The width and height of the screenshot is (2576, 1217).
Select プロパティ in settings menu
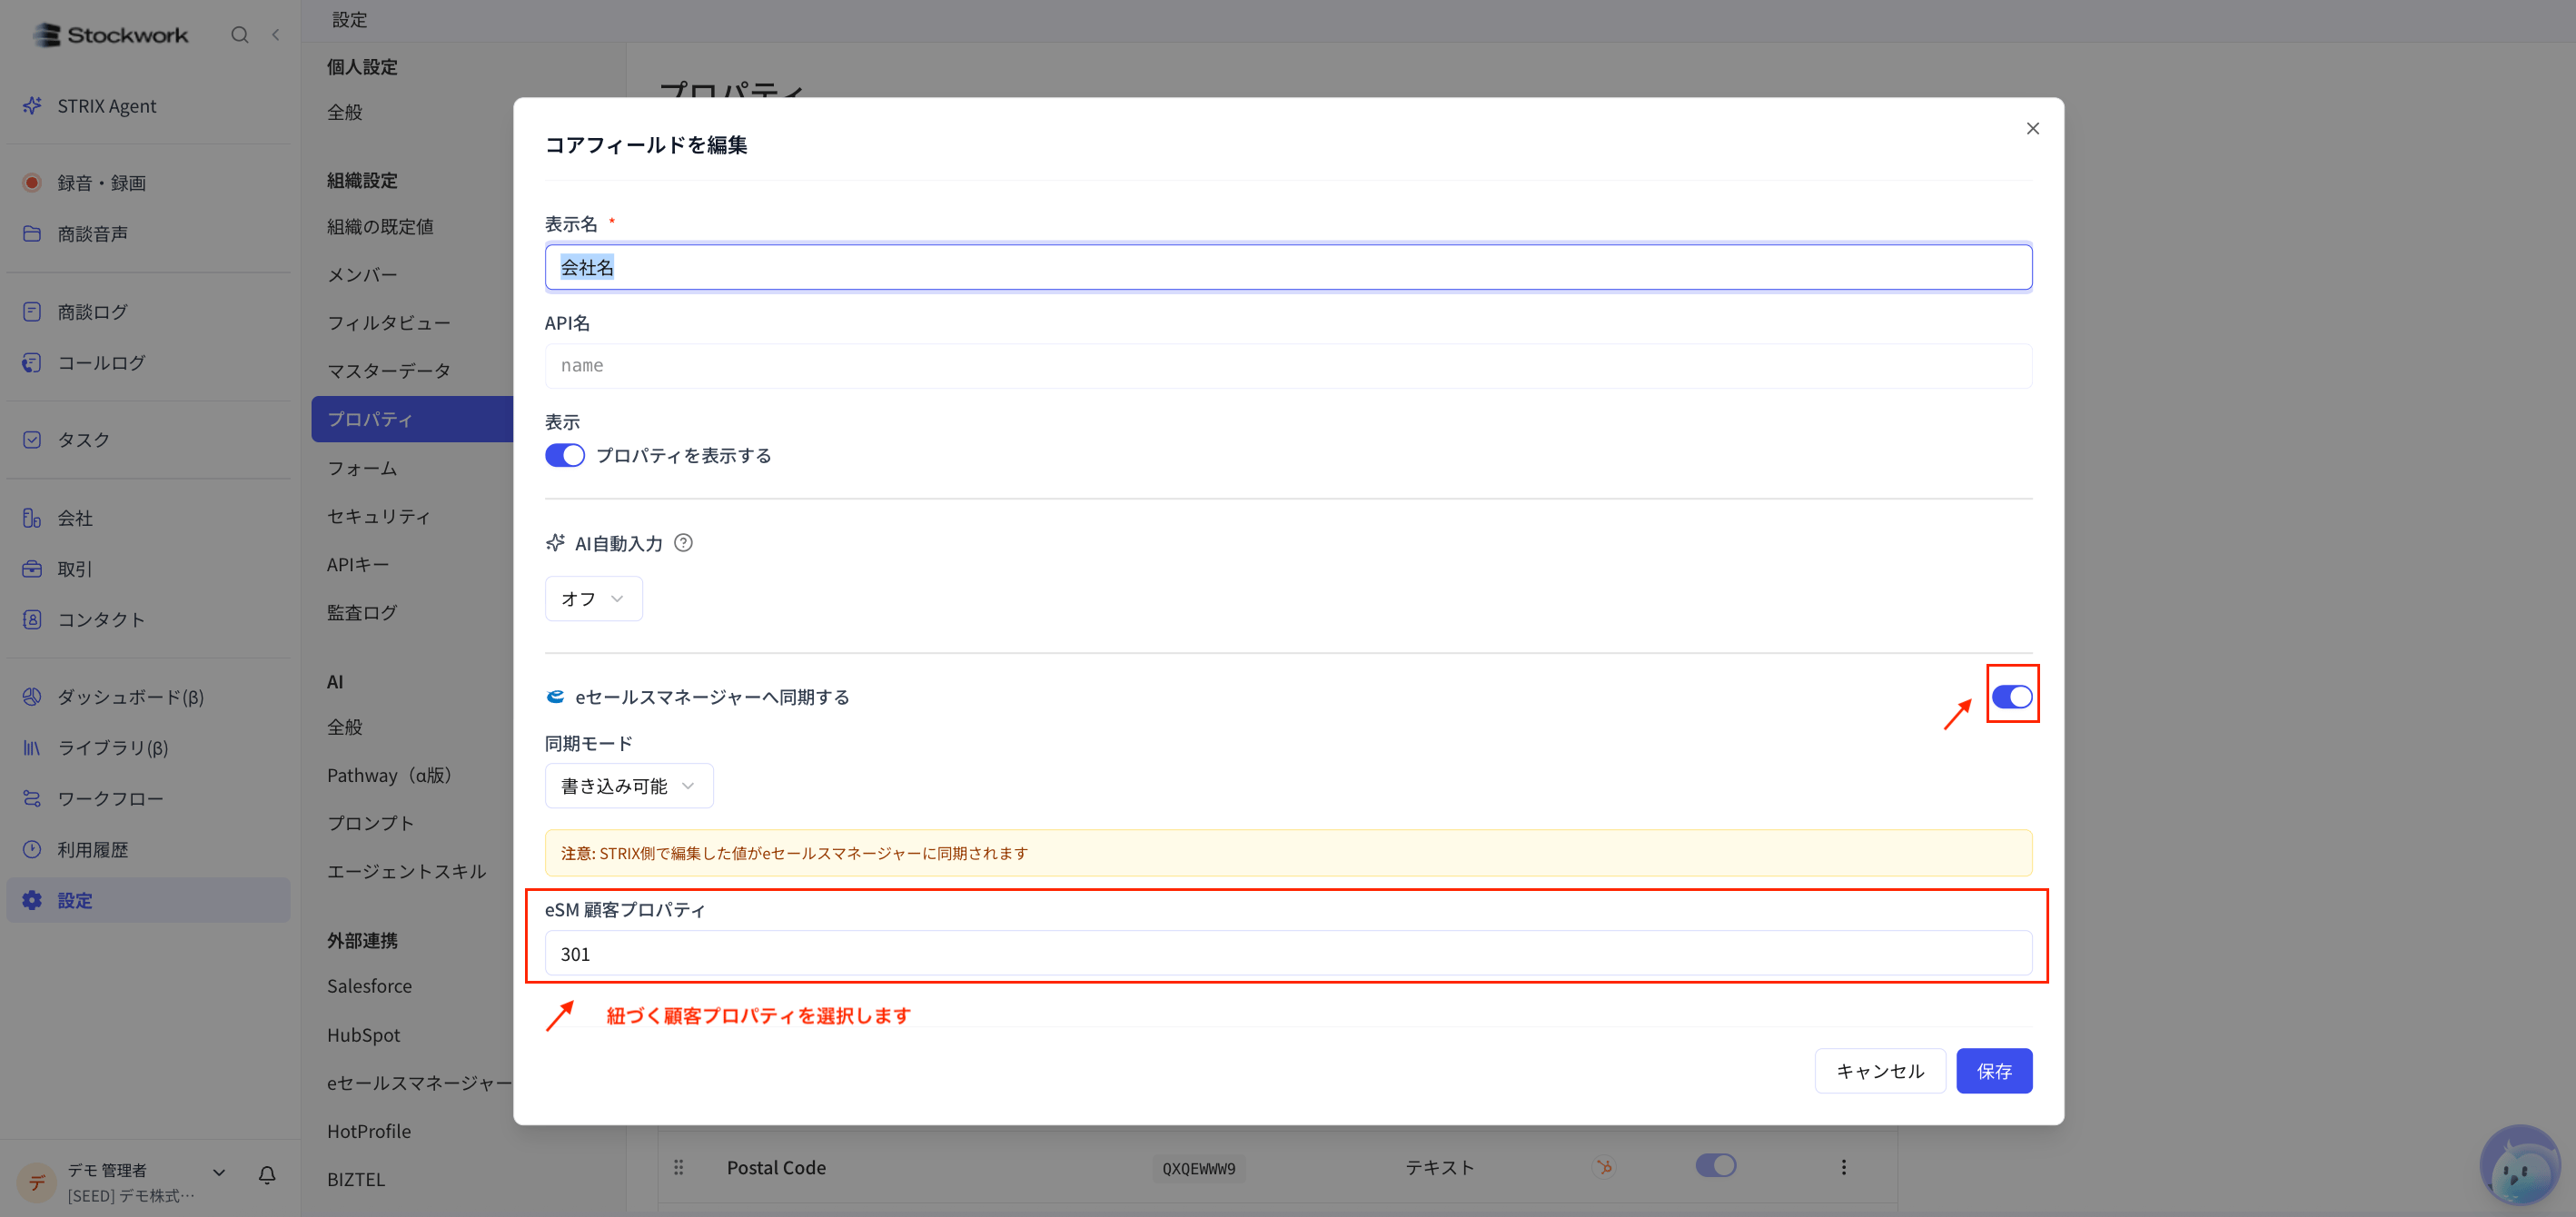pyautogui.click(x=412, y=418)
